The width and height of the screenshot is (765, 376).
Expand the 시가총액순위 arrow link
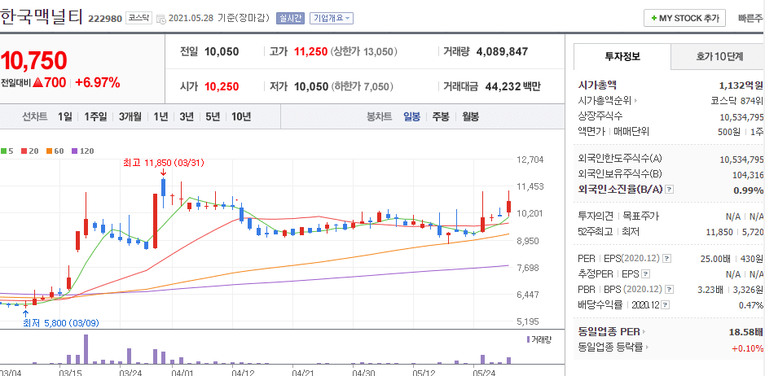click(x=635, y=101)
